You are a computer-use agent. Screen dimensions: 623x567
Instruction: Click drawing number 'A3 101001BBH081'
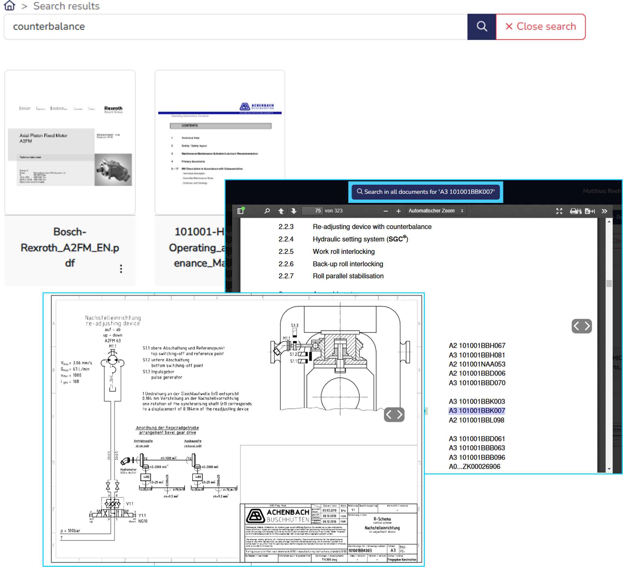(x=477, y=355)
